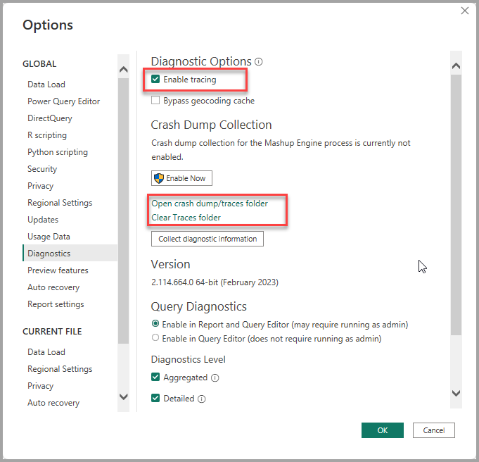This screenshot has height=462, width=479.
Task: Open R scripting options
Action: (x=47, y=135)
